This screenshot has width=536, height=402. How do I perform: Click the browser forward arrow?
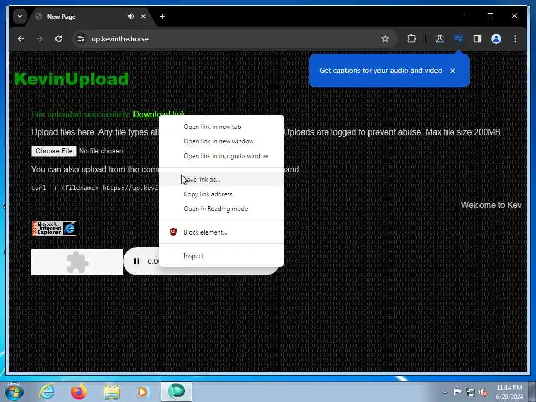40,39
